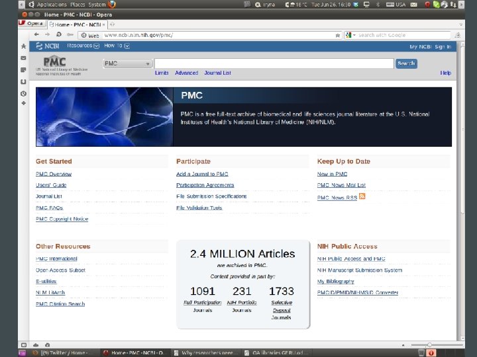Open File Validation Tools link
This screenshot has width=477, height=357.
pyautogui.click(x=199, y=208)
